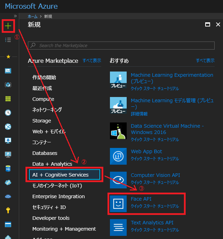Open the all services list icon
This screenshot has height=239, width=223.
[x=8, y=40]
